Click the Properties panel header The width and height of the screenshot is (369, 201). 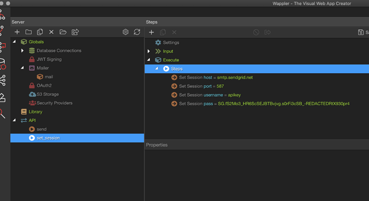(157, 145)
